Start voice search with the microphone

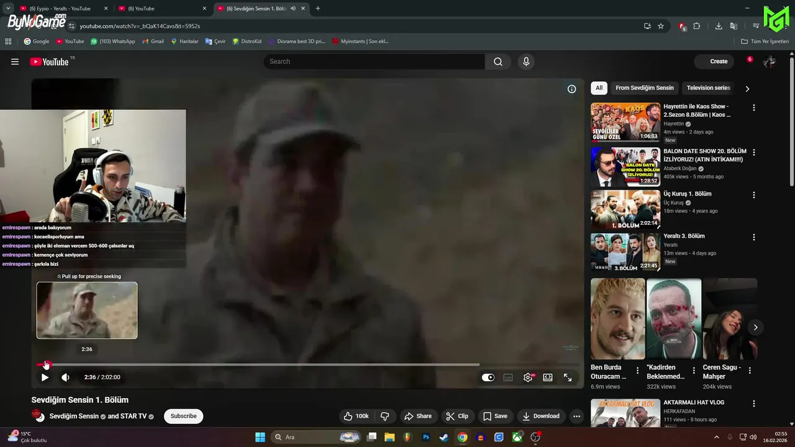[526, 61]
